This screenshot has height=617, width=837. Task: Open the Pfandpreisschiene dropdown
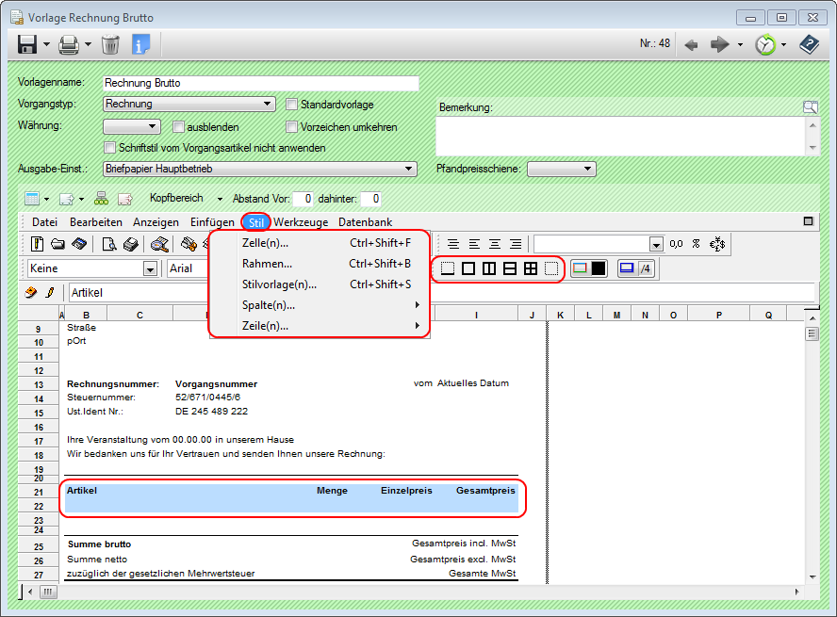point(588,170)
